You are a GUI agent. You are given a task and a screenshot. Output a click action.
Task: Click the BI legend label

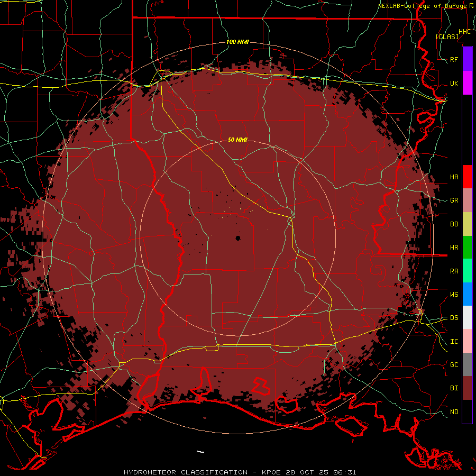pos(454,388)
